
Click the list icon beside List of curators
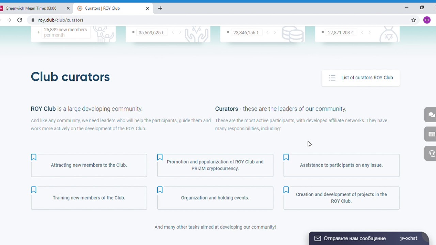pos(332,78)
